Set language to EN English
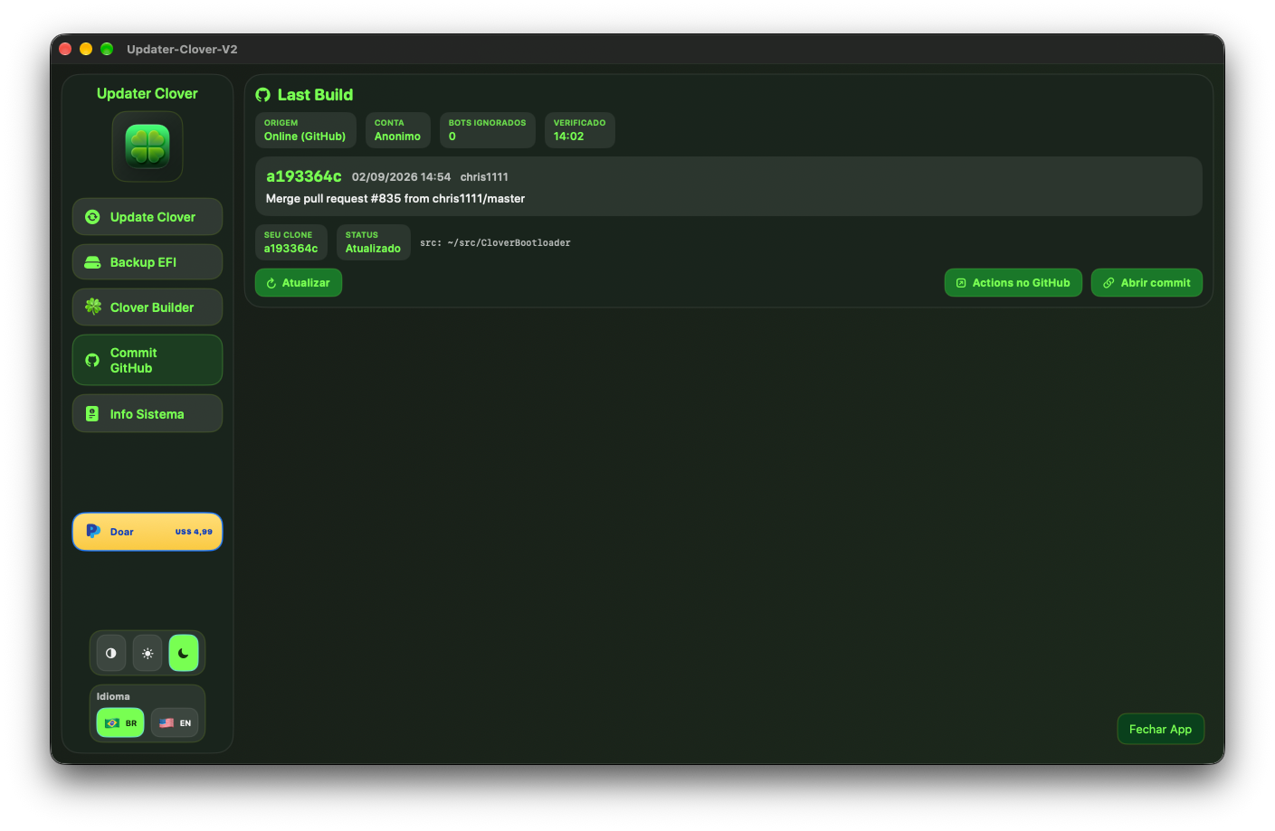Image resolution: width=1275 pixels, height=831 pixels. click(x=175, y=722)
